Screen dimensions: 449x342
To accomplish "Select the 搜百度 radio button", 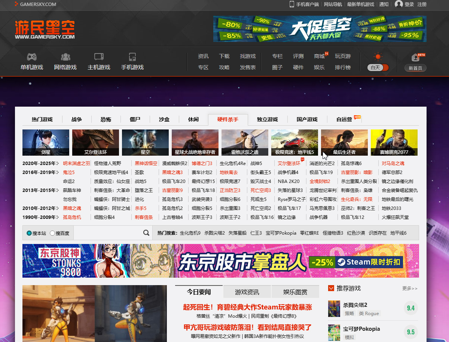I will pos(52,233).
